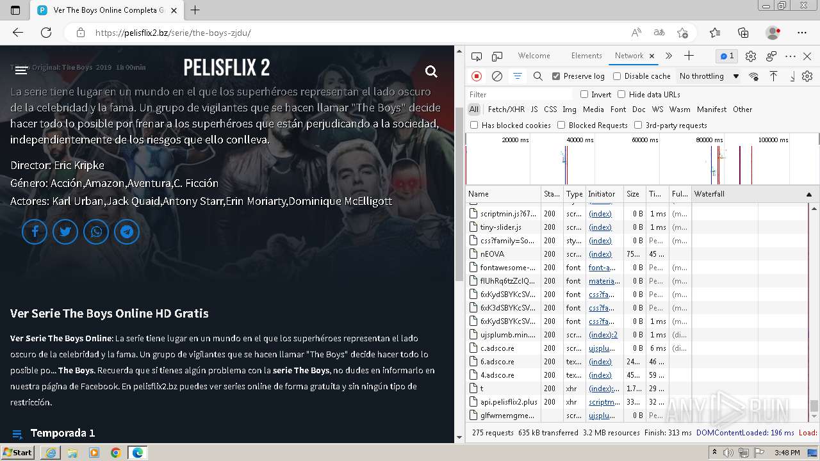Enable Hide data URLs
The image size is (820, 461).
[x=621, y=94]
